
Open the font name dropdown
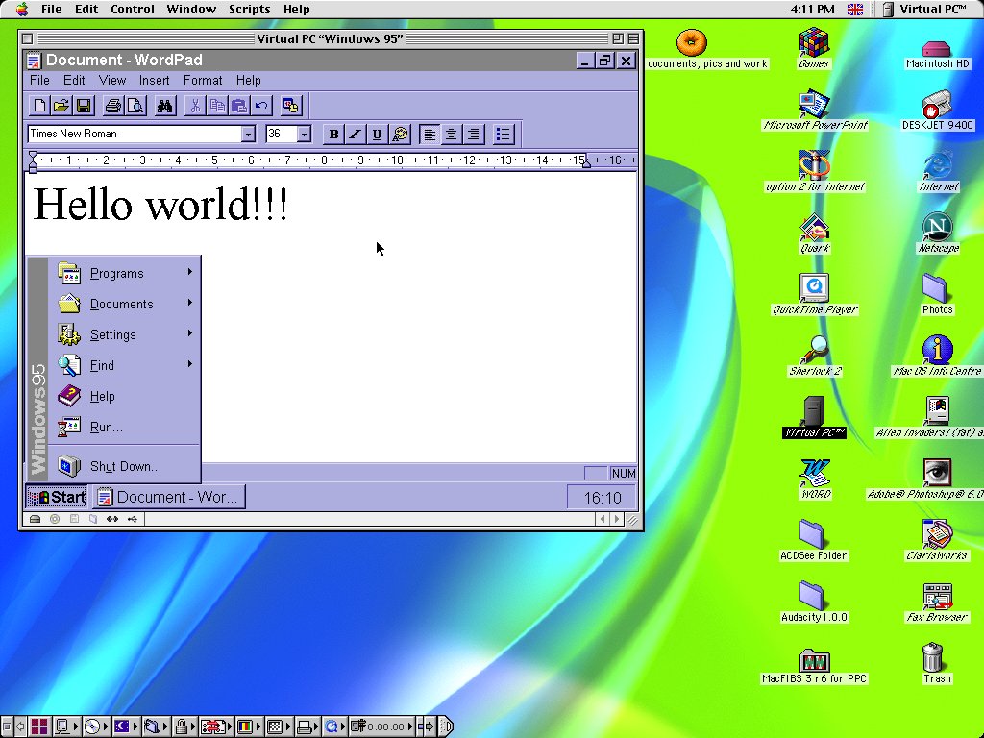tap(248, 134)
